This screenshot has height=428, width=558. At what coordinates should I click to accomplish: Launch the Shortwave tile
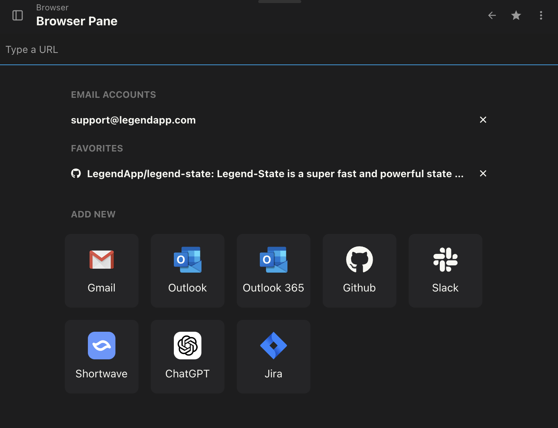click(x=102, y=356)
